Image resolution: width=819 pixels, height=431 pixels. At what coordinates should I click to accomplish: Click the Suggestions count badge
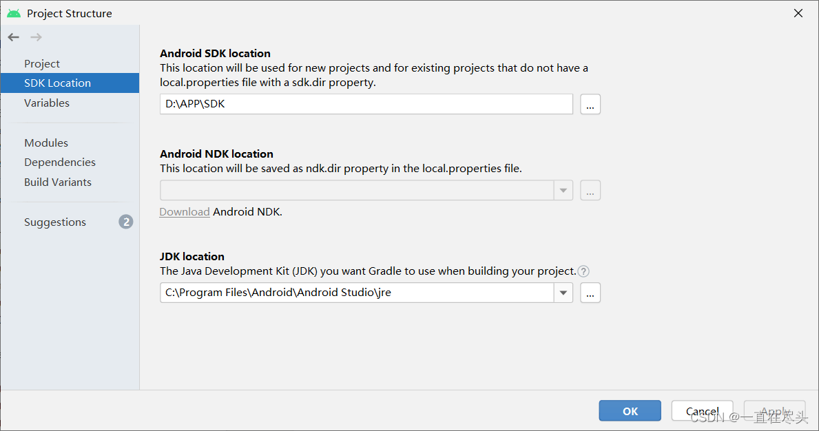[x=126, y=222]
